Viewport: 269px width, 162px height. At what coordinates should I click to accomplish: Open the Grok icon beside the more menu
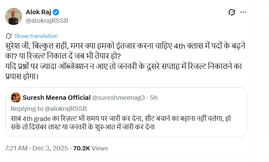(231, 12)
